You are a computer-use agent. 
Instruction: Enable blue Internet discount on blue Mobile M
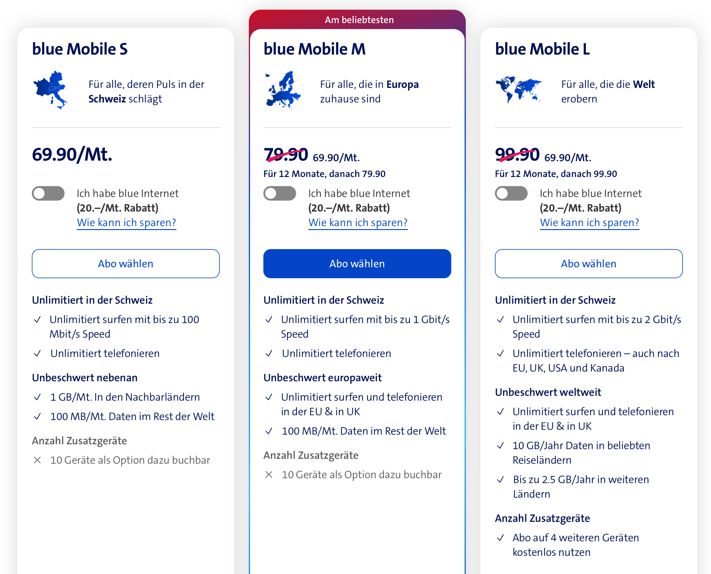point(280,193)
